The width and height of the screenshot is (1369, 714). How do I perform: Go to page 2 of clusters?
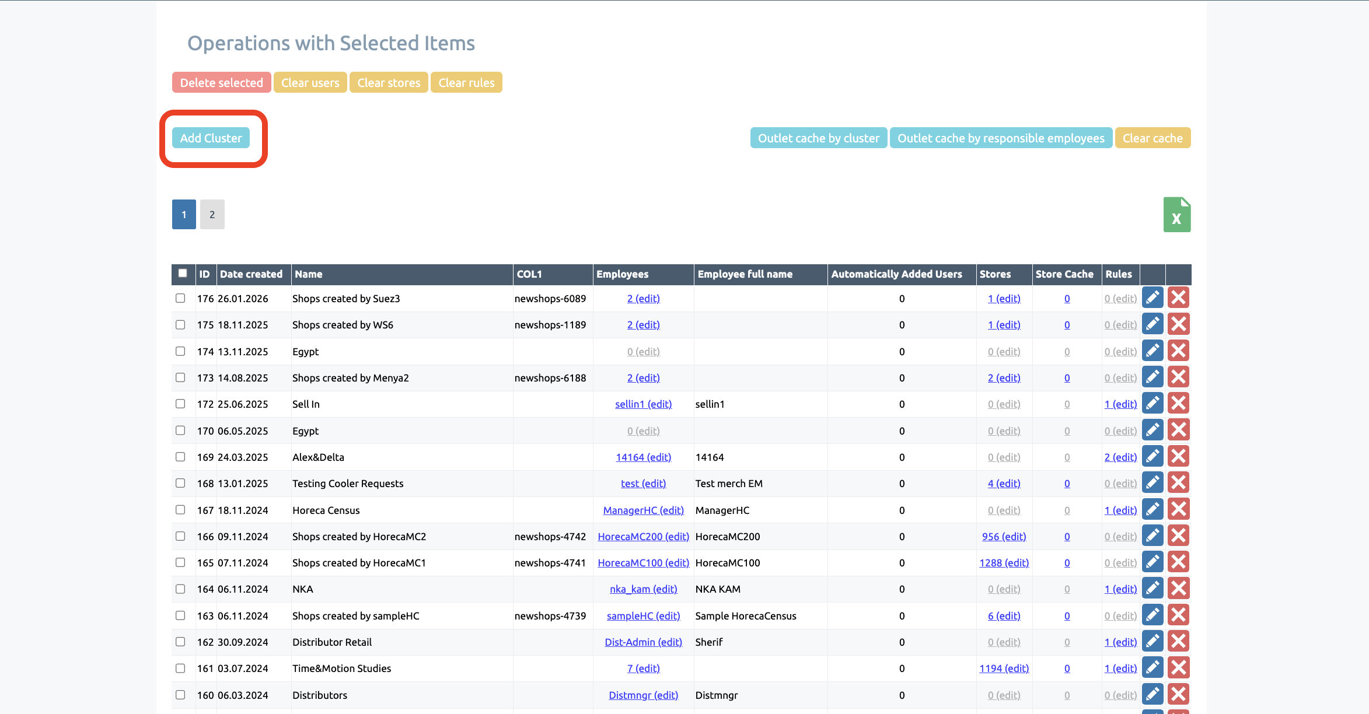click(x=212, y=215)
